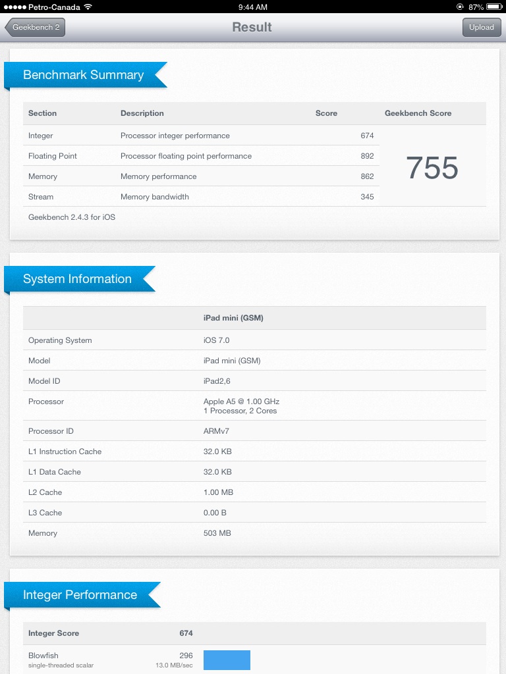Tap the Blowfish blue score bar
Image resolution: width=506 pixels, height=674 pixels.
227,660
